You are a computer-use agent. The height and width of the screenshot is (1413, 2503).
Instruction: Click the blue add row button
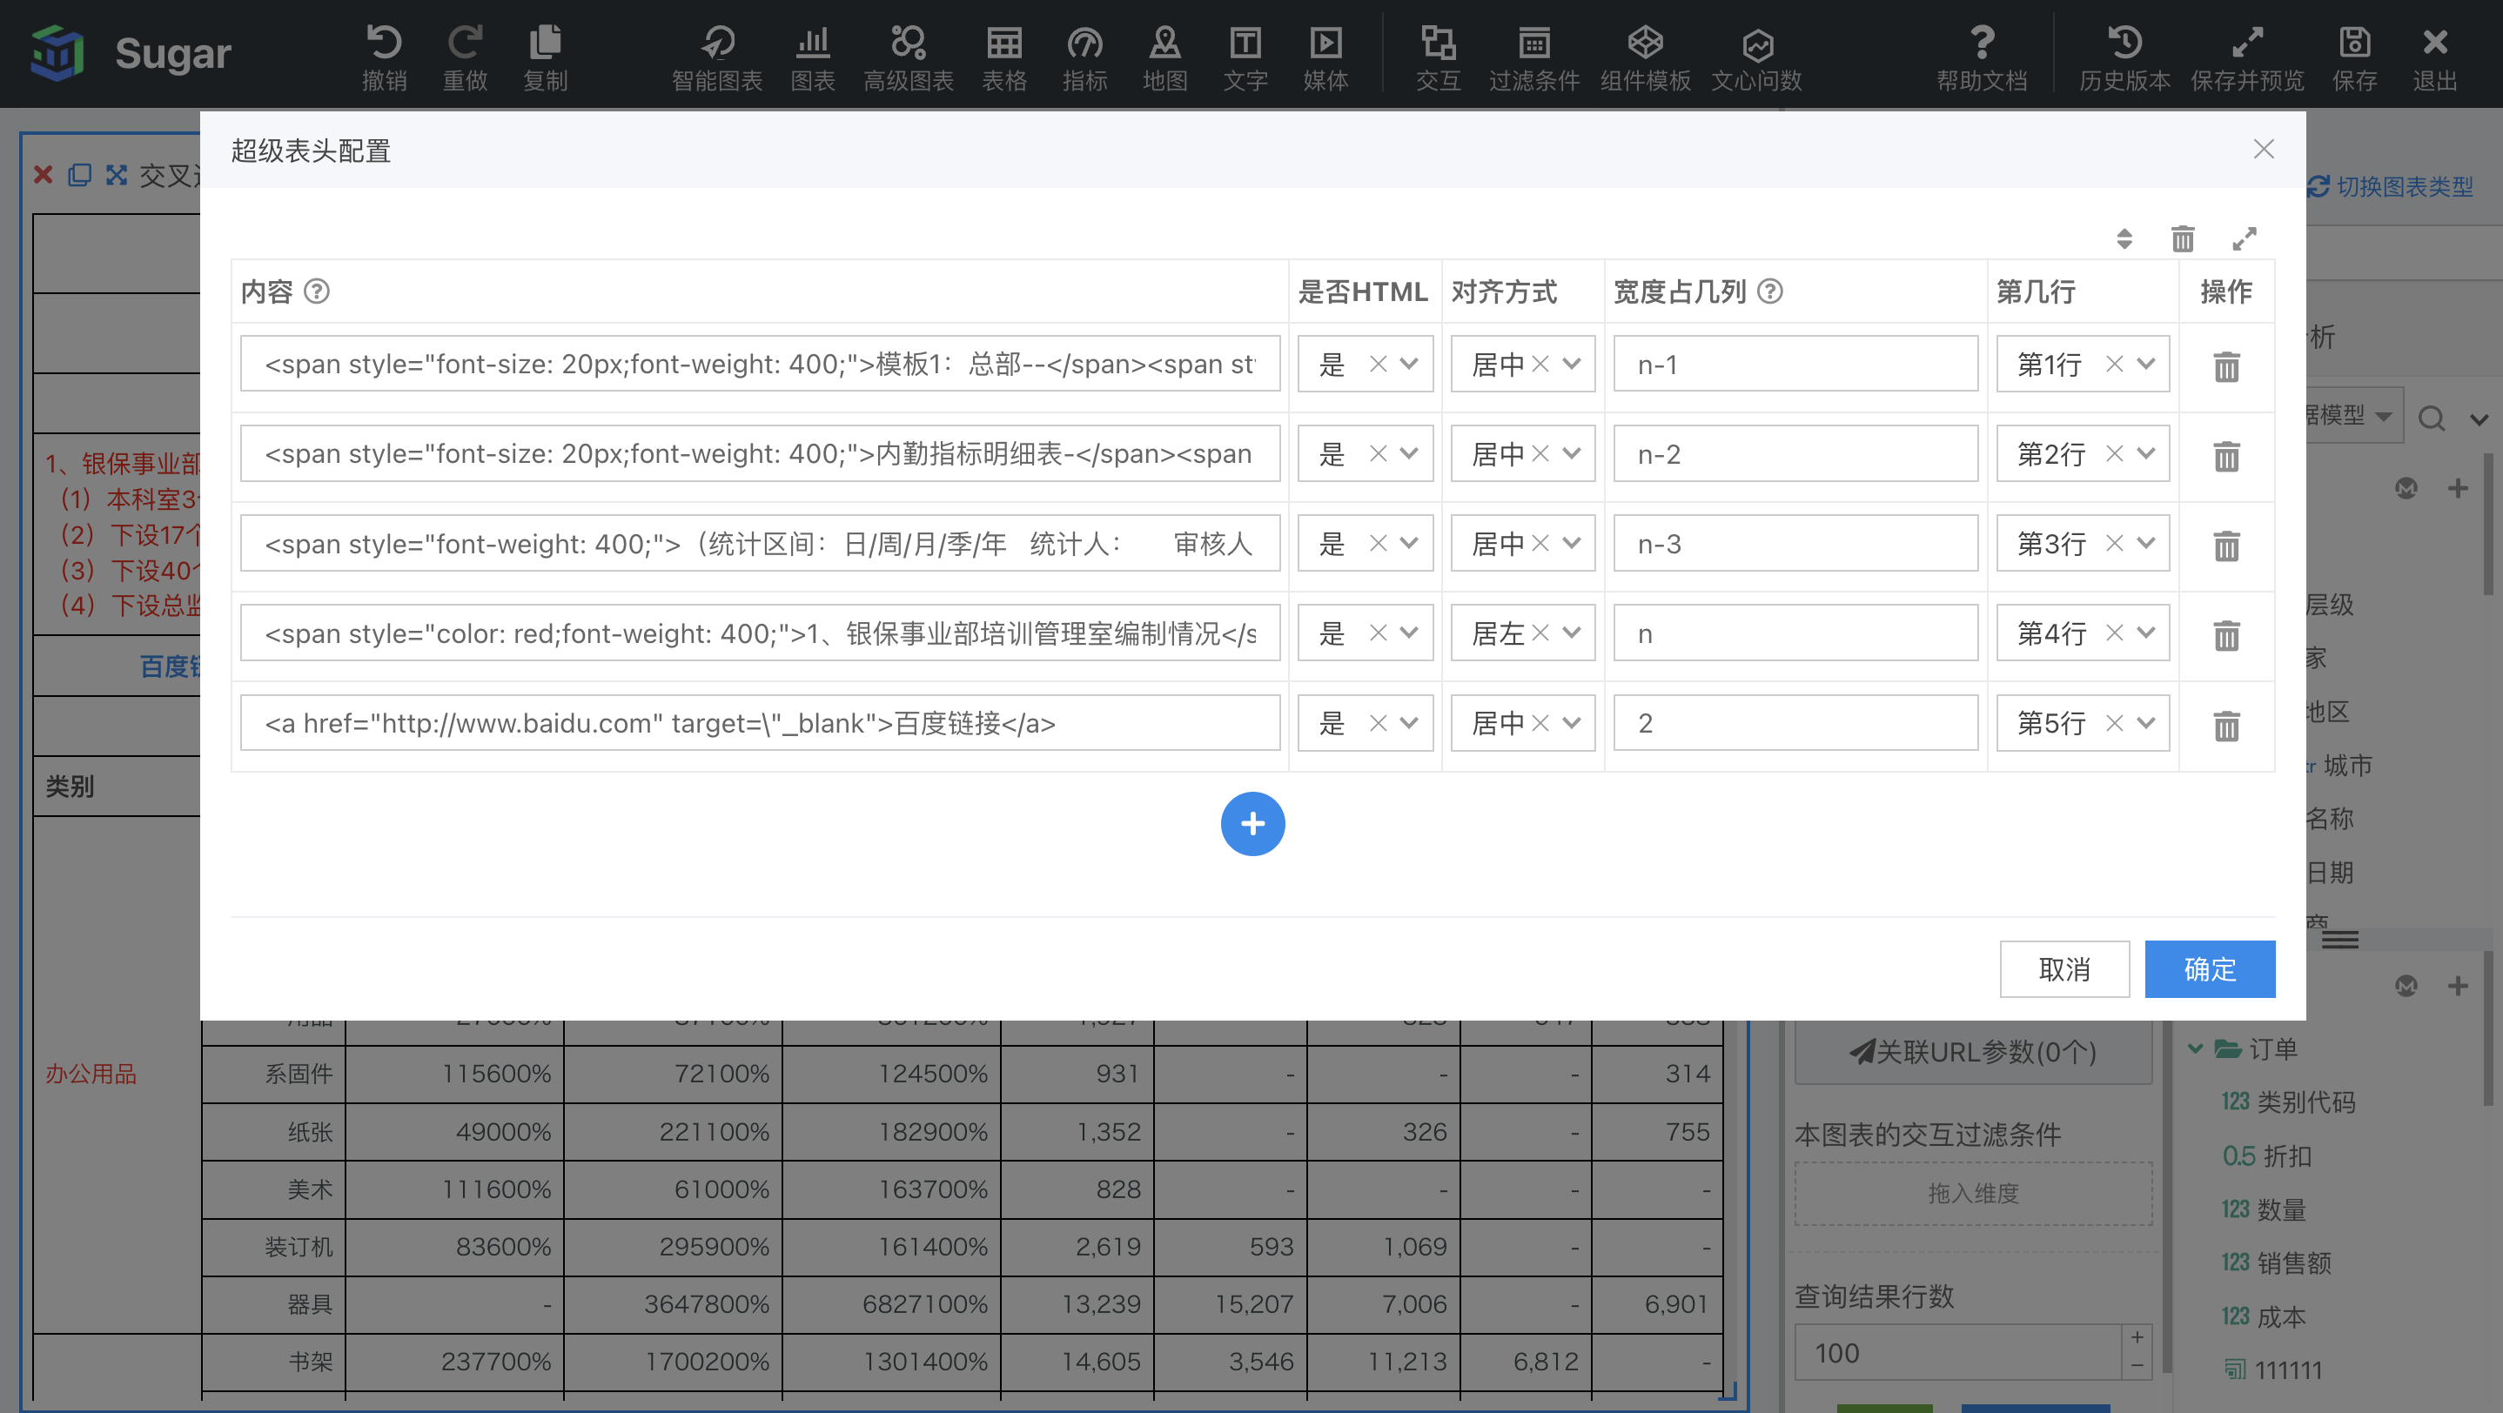[x=1252, y=823]
